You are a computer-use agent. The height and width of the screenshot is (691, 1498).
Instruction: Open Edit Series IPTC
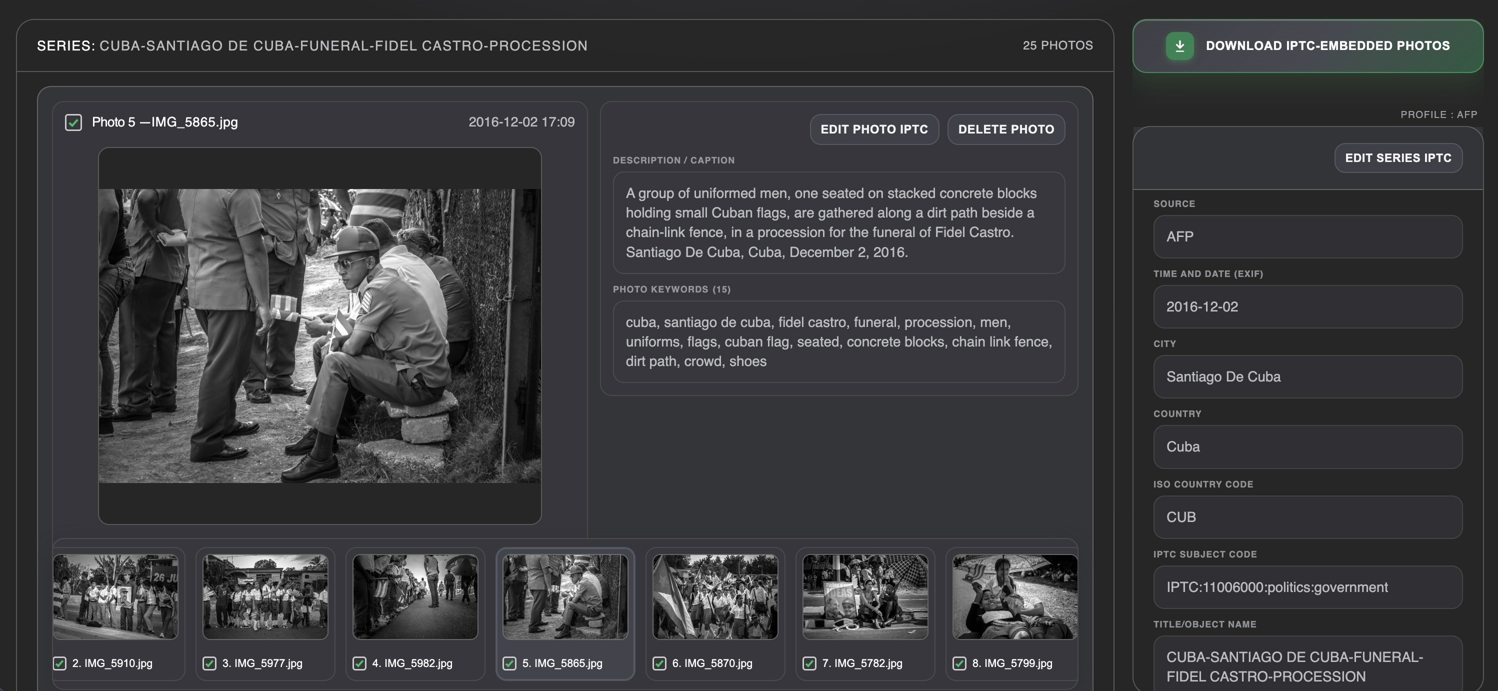[1398, 158]
